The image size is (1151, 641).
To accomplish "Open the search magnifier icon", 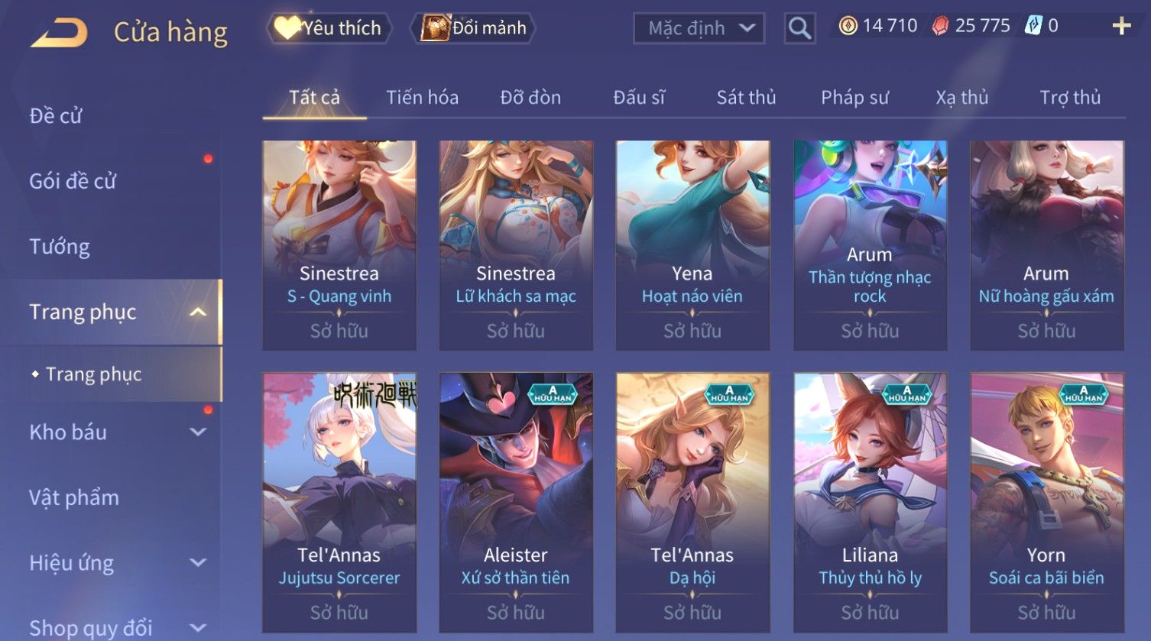I will click(x=799, y=28).
